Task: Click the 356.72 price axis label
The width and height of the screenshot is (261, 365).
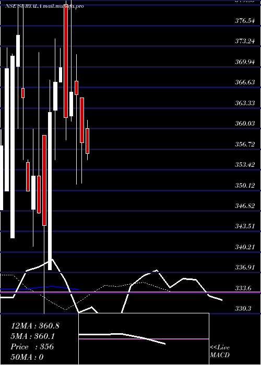Action: coord(245,144)
